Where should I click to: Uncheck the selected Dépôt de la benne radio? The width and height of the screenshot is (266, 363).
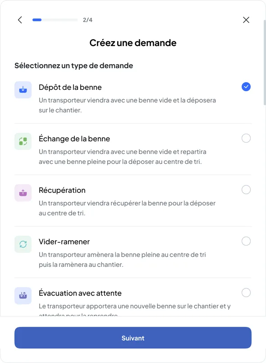pos(246,87)
